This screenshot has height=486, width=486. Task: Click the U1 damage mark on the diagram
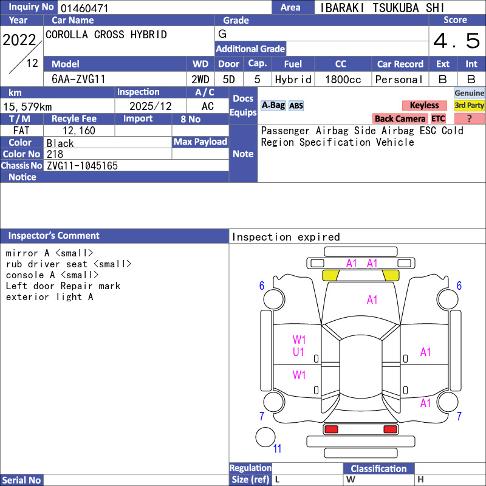pyautogui.click(x=299, y=352)
